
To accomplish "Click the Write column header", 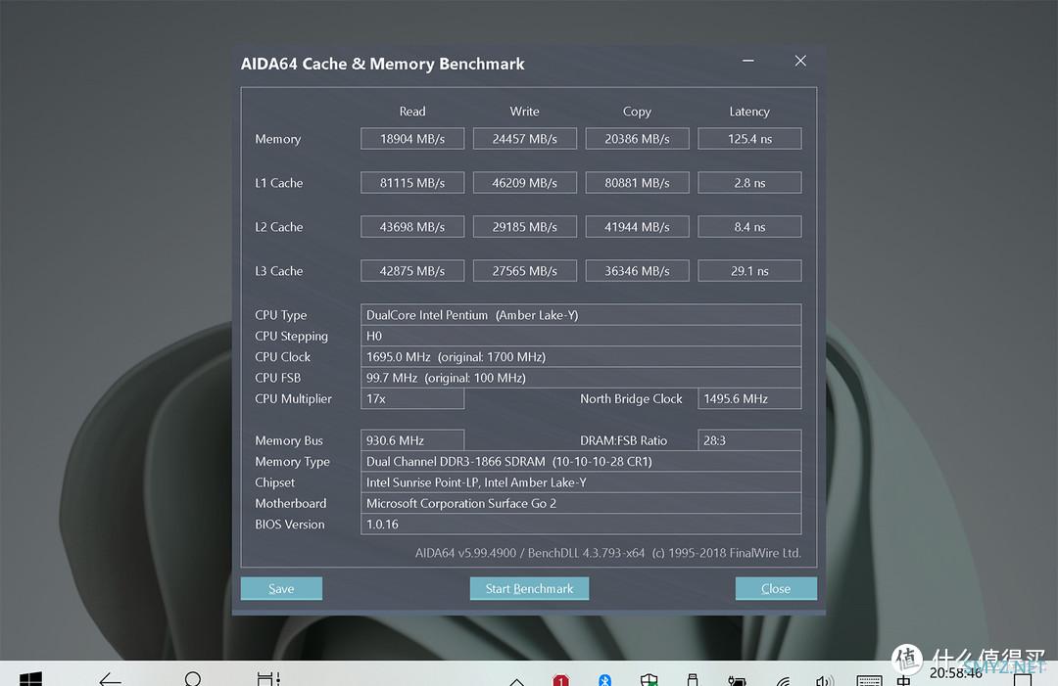I will (x=525, y=112).
